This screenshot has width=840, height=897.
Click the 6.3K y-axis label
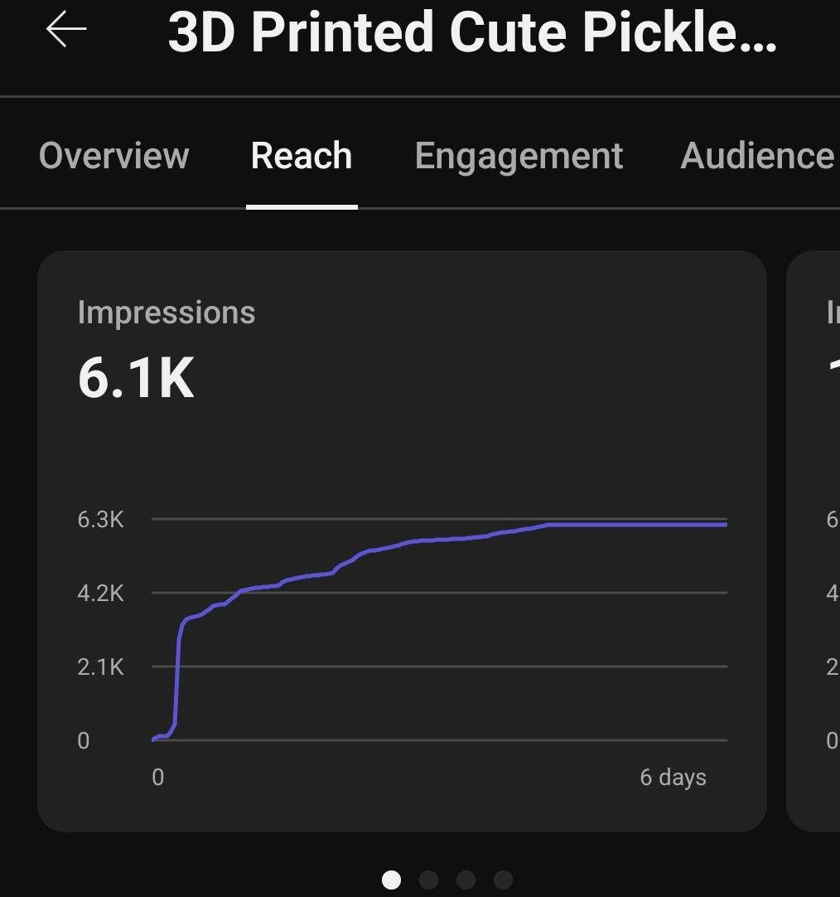pos(100,519)
